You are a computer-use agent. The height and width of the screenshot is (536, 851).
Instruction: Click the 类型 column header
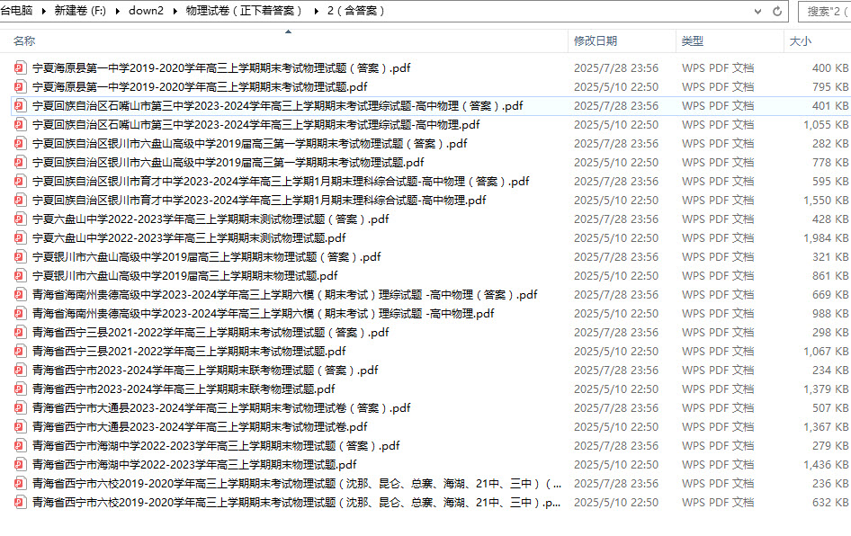click(x=692, y=41)
